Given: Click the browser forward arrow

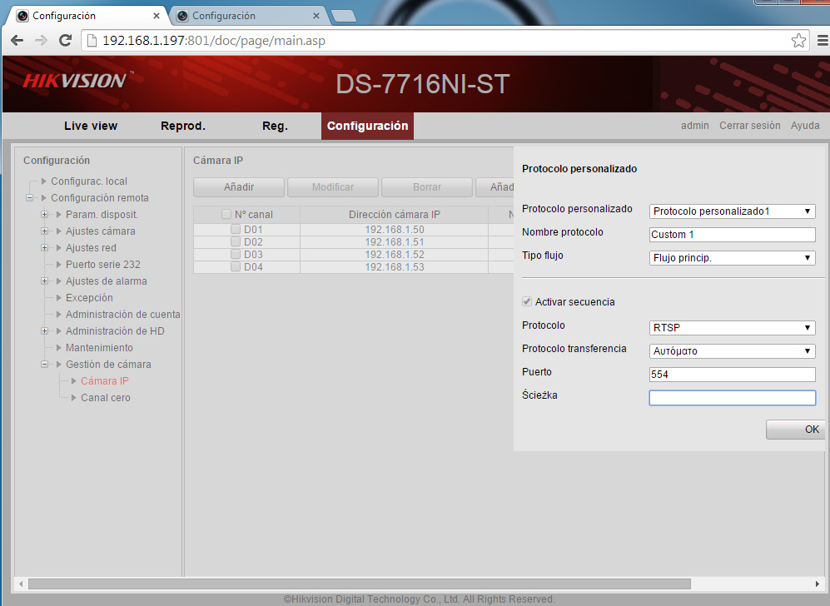Looking at the screenshot, I should coord(41,41).
